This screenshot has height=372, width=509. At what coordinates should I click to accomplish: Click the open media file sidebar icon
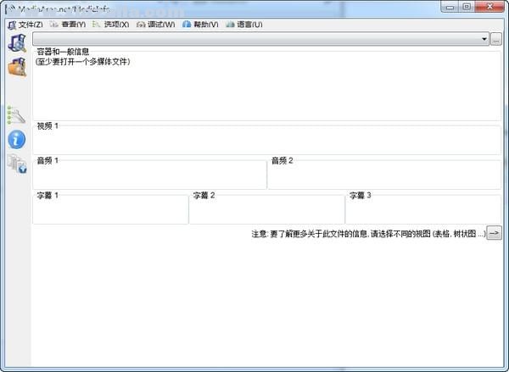(17, 43)
